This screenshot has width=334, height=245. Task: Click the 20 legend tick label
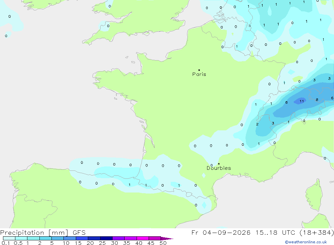pyautogui.click(x=90, y=243)
